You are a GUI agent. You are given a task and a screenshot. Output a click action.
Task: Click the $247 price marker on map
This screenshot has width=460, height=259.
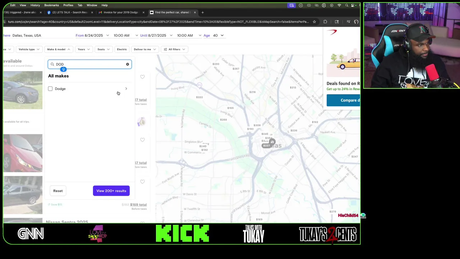(x=355, y=156)
